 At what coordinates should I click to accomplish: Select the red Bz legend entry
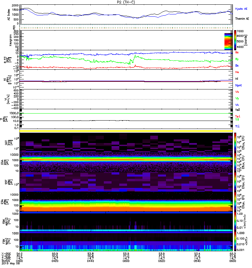[237, 53]
